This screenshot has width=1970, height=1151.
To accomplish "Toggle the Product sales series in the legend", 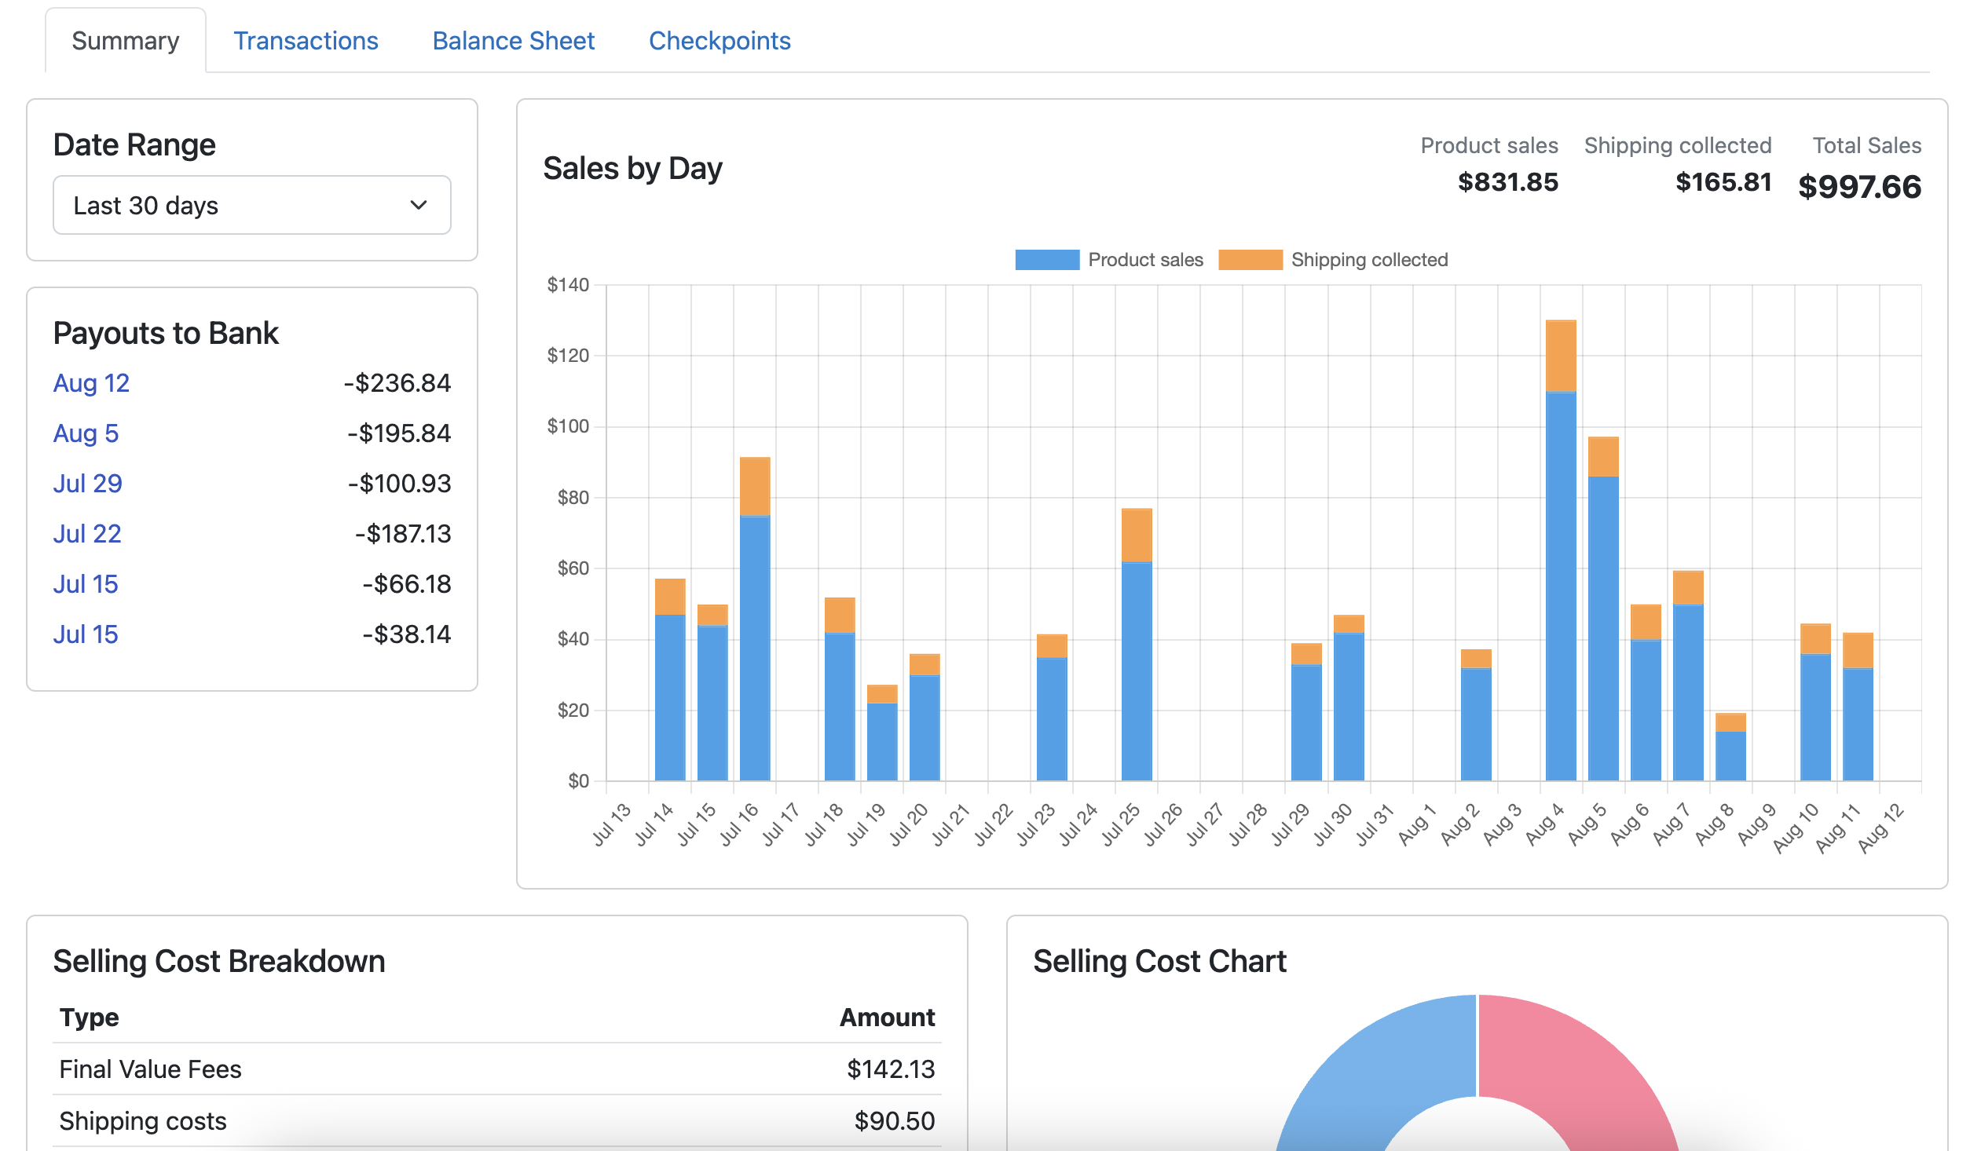I will (1144, 259).
